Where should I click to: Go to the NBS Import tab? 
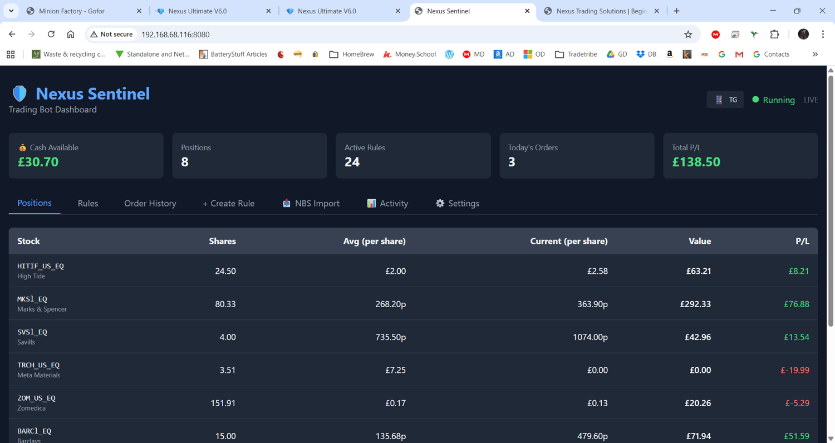(311, 203)
